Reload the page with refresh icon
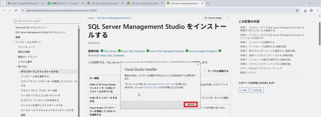 pyautogui.click(x=16, y=10)
